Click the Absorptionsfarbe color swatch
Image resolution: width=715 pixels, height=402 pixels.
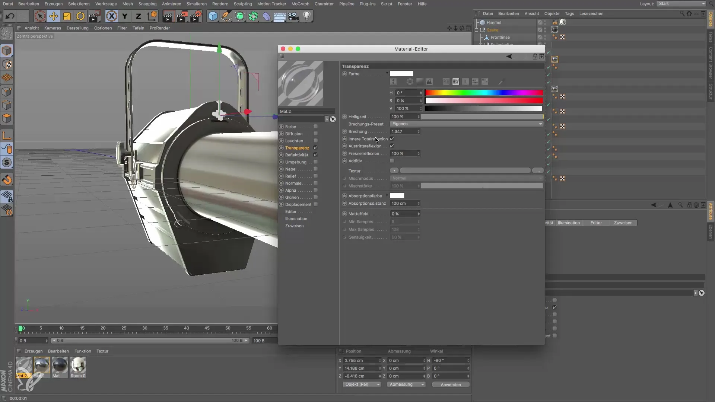click(397, 195)
